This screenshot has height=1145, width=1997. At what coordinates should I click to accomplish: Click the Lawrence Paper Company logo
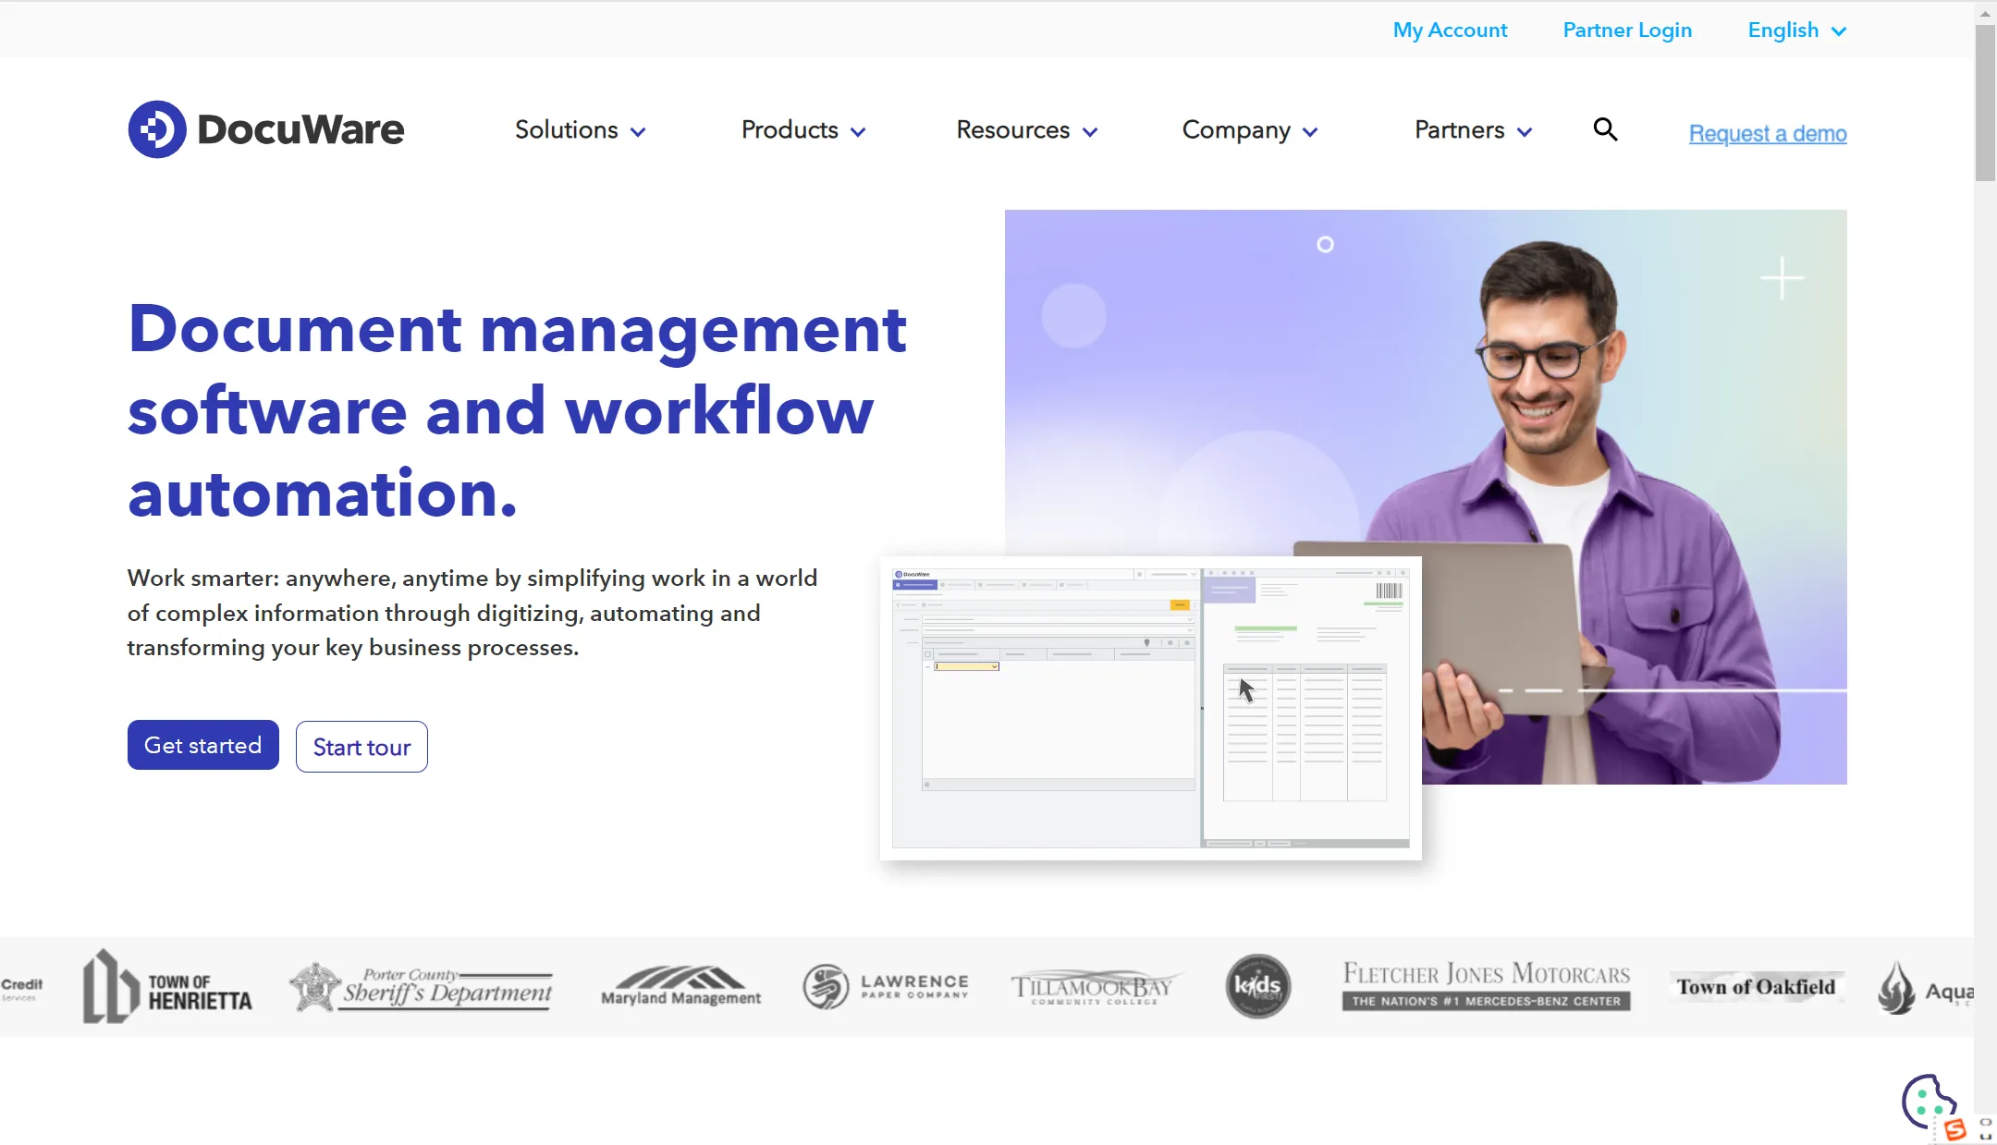pos(886,987)
